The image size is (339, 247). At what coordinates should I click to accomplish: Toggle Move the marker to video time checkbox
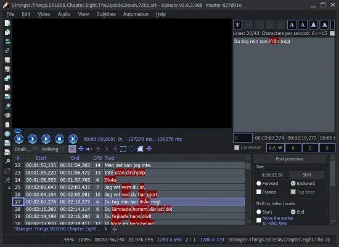pyautogui.click(x=259, y=221)
